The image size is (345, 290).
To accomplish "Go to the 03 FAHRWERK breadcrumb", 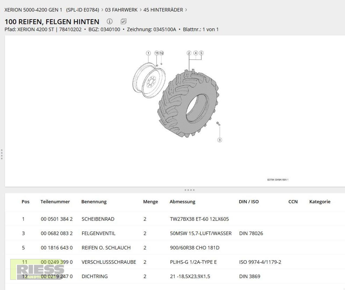I will (121, 10).
